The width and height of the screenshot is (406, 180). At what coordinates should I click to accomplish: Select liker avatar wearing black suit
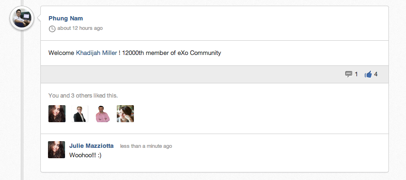tap(80, 114)
